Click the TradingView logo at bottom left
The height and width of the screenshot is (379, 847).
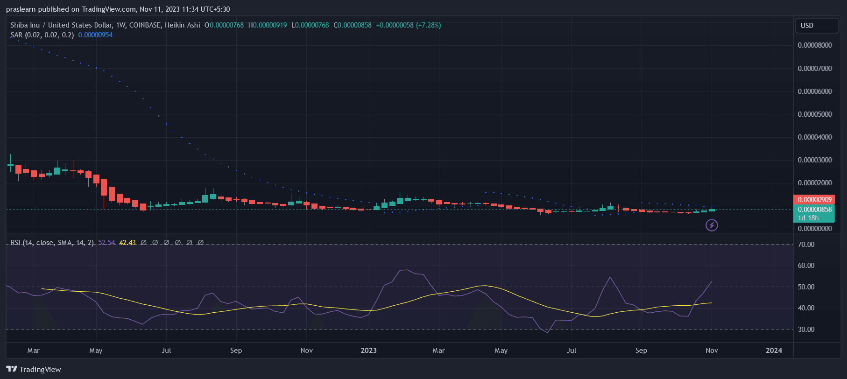point(34,369)
